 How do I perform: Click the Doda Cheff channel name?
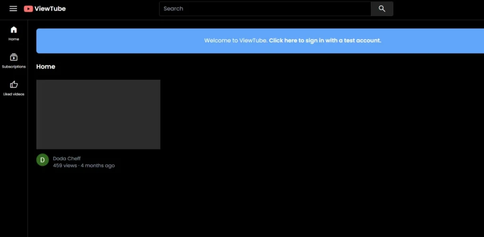pos(67,158)
